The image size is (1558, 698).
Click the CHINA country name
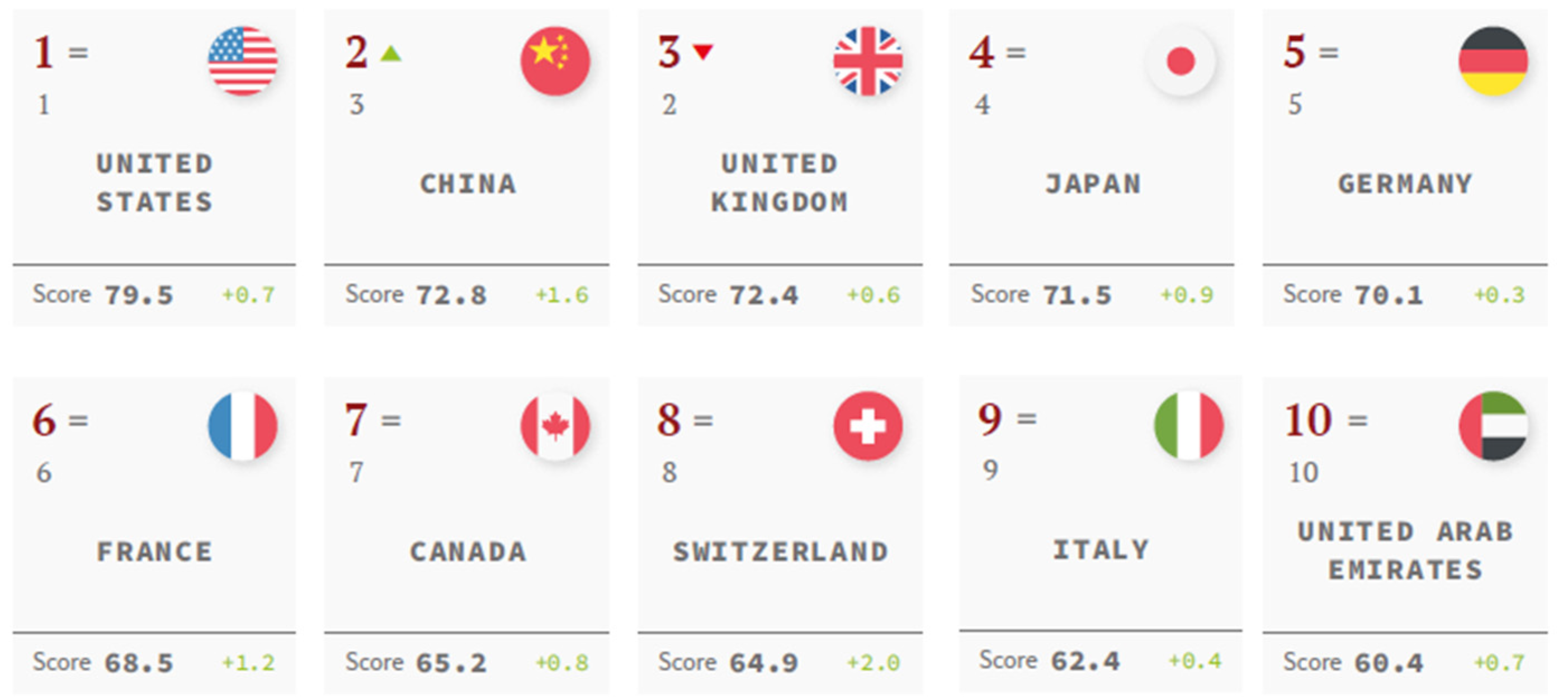468,184
